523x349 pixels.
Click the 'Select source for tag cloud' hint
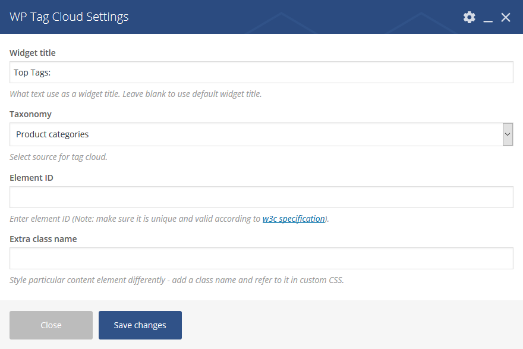(x=59, y=157)
